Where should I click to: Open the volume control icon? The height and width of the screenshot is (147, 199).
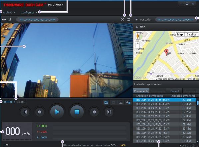(128, 102)
